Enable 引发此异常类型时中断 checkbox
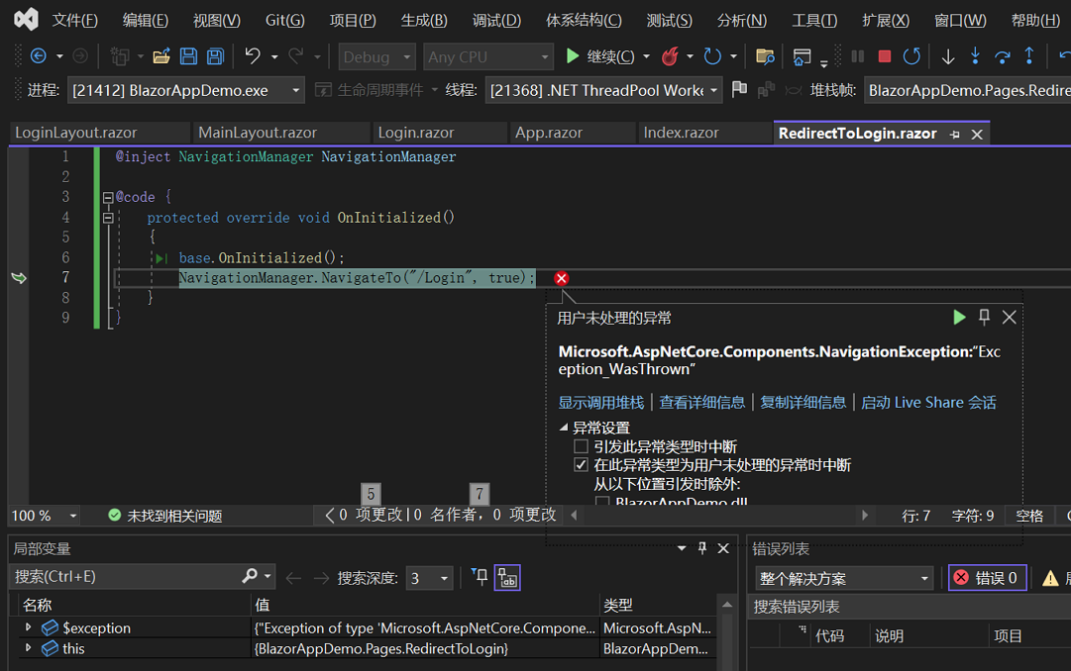 (581, 448)
